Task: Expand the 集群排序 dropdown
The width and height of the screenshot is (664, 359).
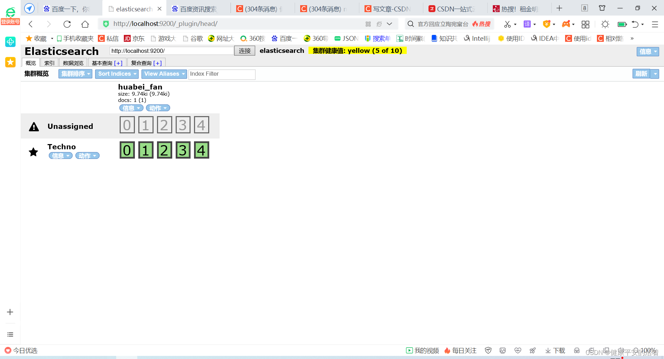Action: coord(75,74)
